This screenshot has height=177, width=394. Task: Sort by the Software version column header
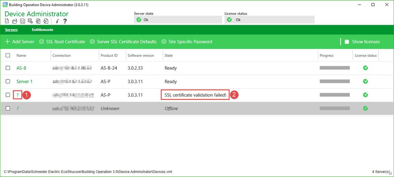pyautogui.click(x=141, y=55)
